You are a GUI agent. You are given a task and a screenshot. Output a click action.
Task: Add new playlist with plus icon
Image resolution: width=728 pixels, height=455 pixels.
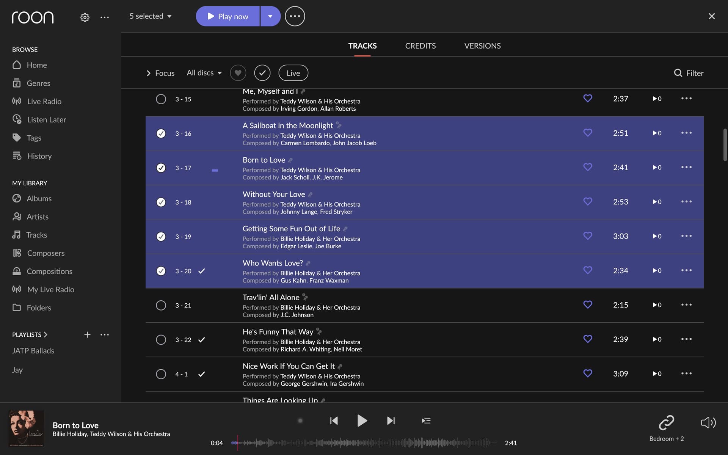tap(87, 334)
